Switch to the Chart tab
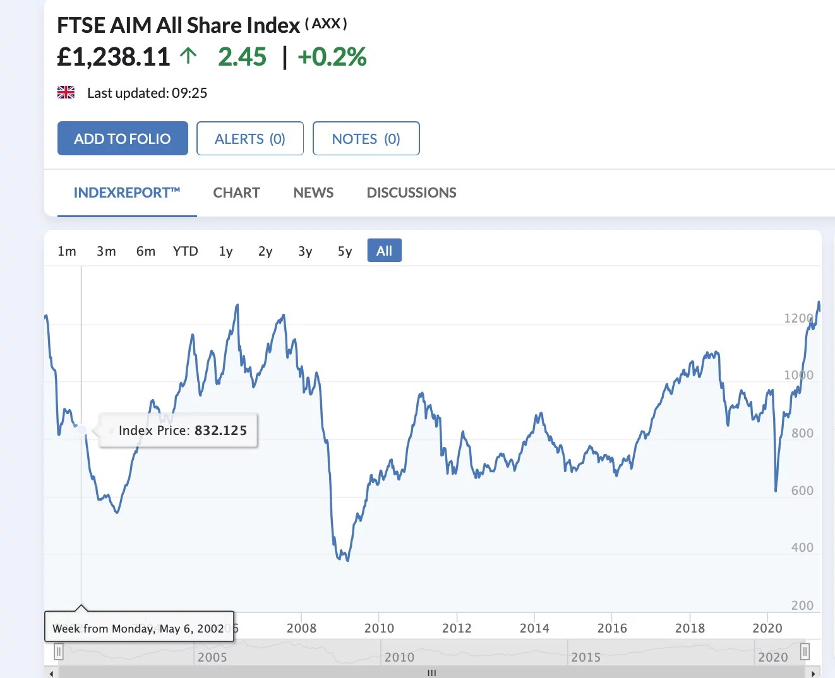Image resolution: width=835 pixels, height=678 pixels. [x=237, y=193]
